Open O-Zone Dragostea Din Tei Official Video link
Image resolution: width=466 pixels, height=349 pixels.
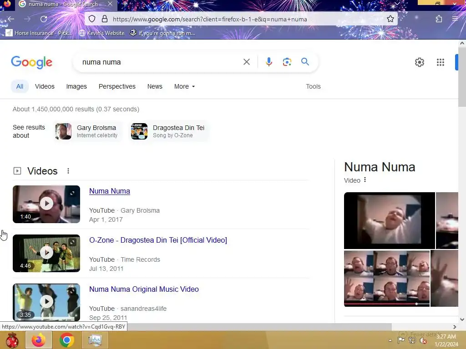point(158,240)
